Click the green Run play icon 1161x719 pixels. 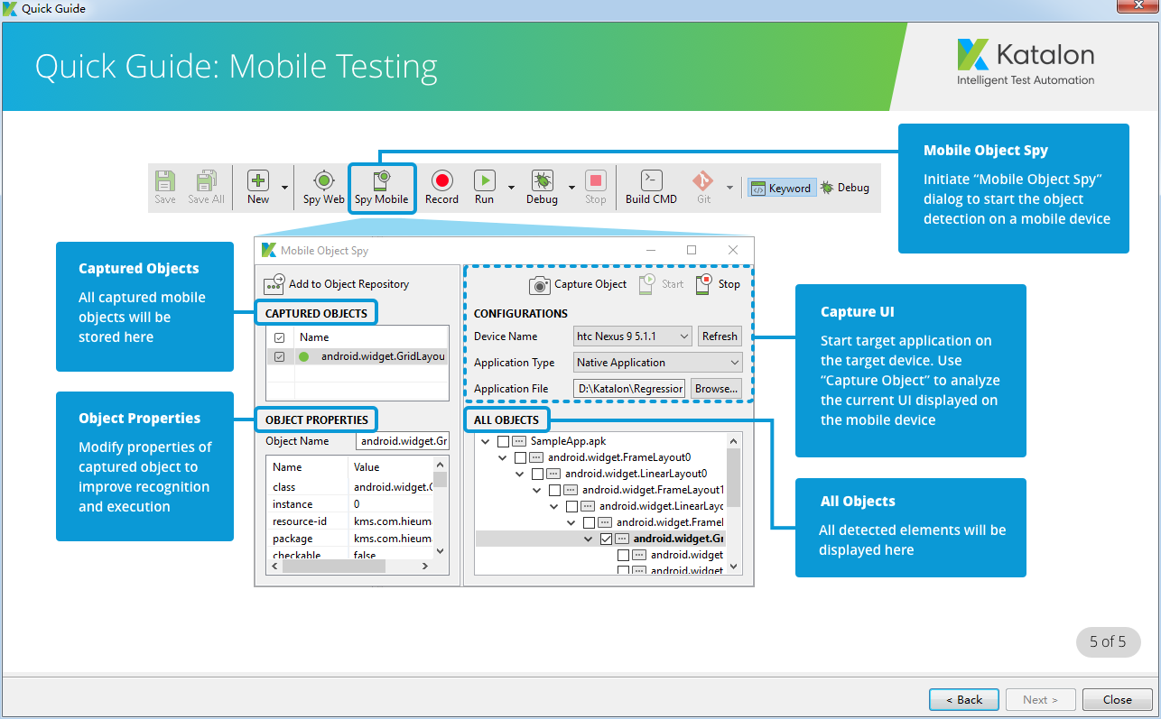[x=485, y=180]
